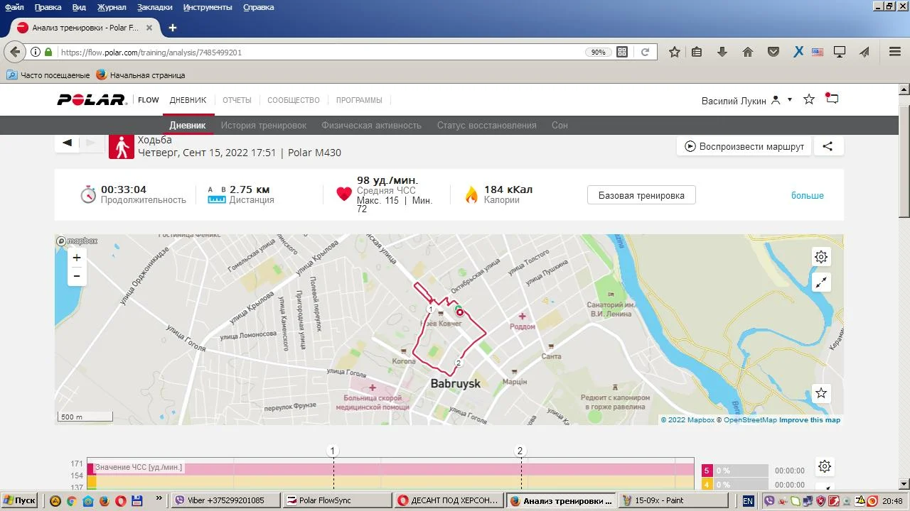Zoom in on the map
910x511 pixels.
pos(77,258)
